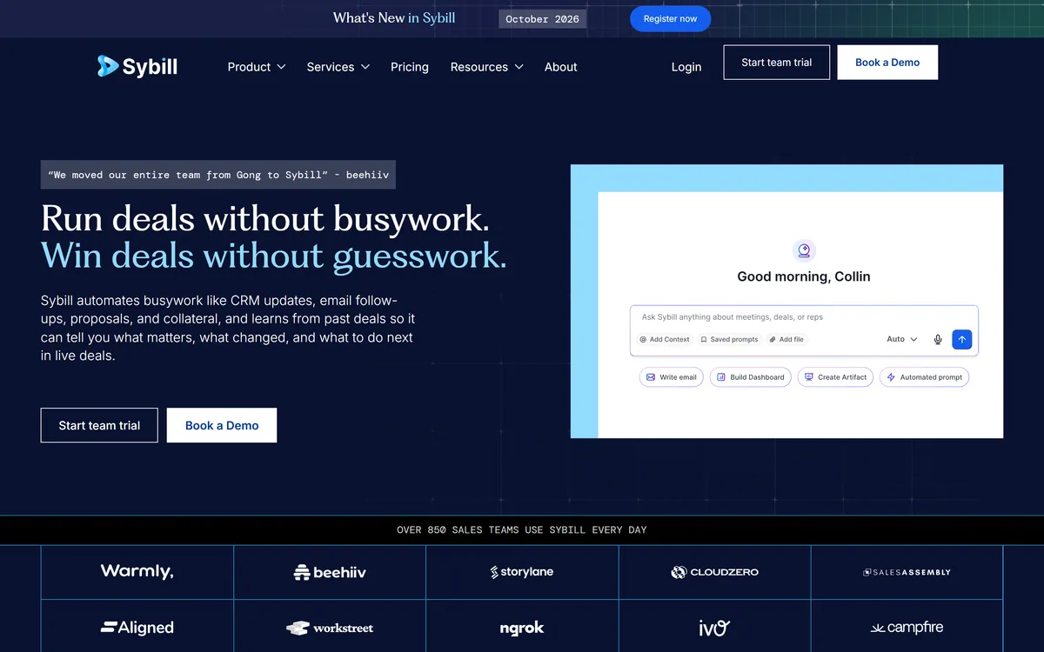Screen dimensions: 1044x652
Task: Click the Sybill logo in the header
Action: 137,66
